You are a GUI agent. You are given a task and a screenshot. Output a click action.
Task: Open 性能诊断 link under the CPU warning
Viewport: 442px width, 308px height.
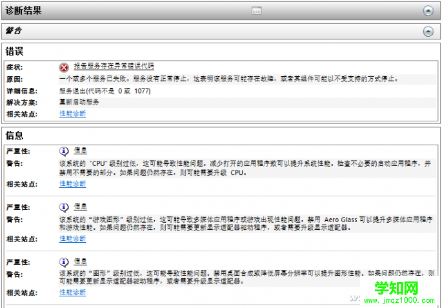72,184
